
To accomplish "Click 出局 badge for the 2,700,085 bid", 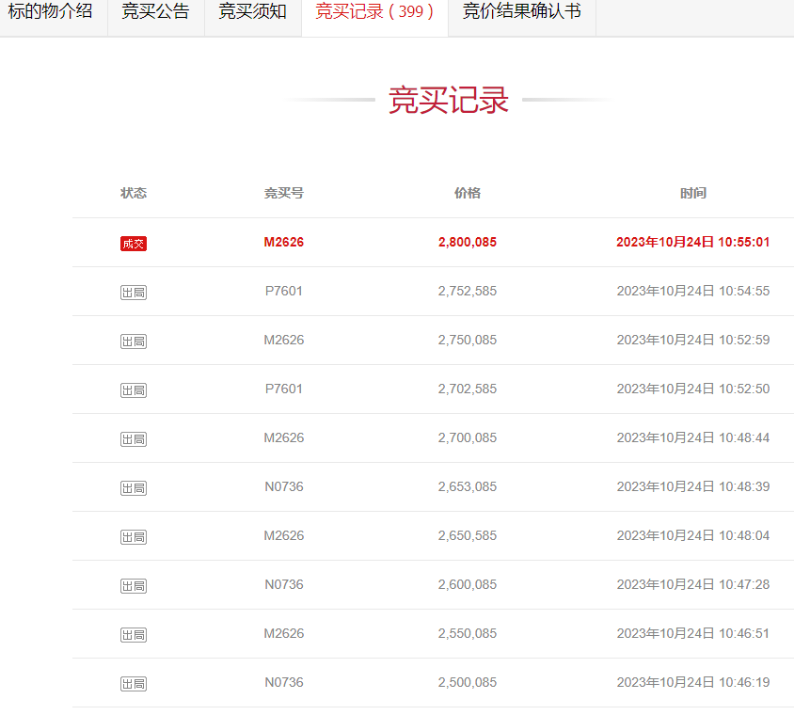I will [x=134, y=439].
